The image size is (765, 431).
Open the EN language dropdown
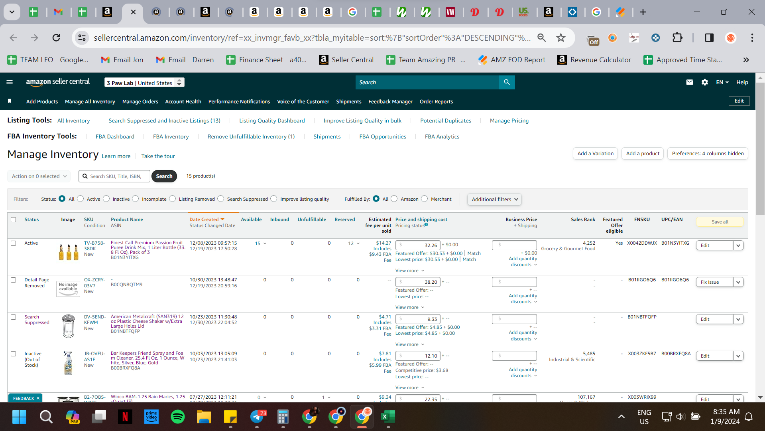click(x=722, y=82)
